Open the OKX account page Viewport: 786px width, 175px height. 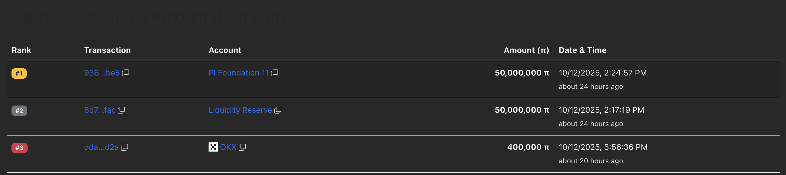tap(228, 147)
